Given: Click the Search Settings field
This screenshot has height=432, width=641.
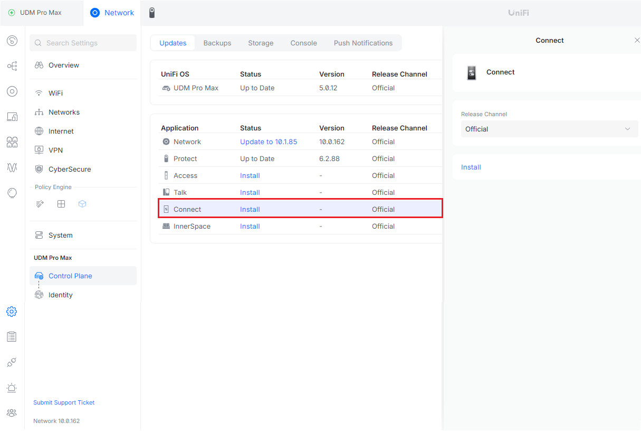Looking at the screenshot, I should point(83,43).
